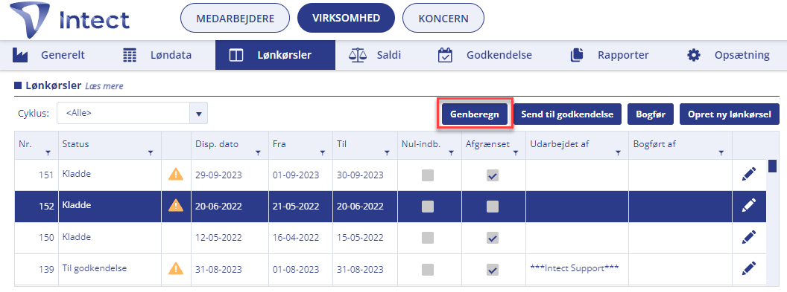Switch to the MEDARBEJDERE section

[235, 19]
